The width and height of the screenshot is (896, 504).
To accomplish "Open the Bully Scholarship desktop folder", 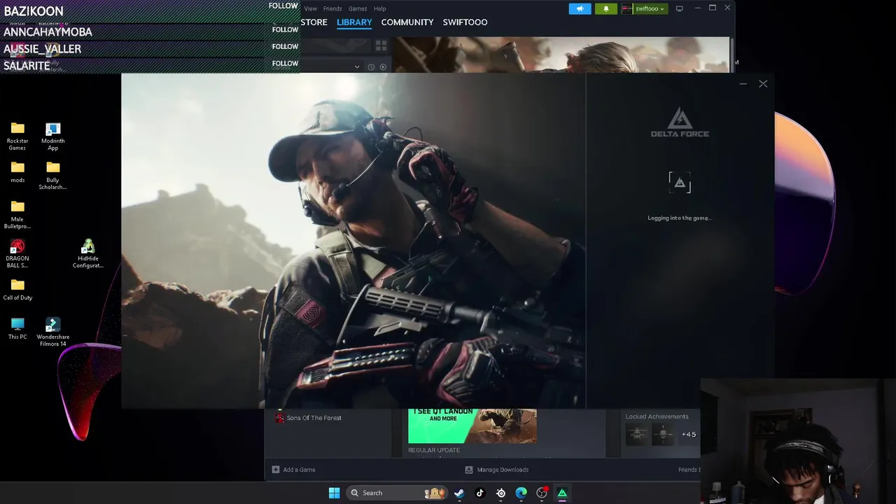I will [x=53, y=175].
